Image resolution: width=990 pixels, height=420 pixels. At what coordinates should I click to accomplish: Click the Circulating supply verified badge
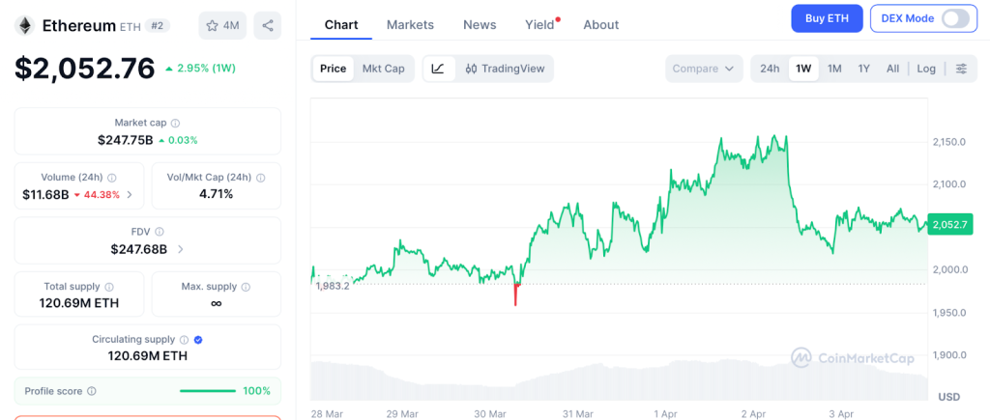tap(198, 340)
